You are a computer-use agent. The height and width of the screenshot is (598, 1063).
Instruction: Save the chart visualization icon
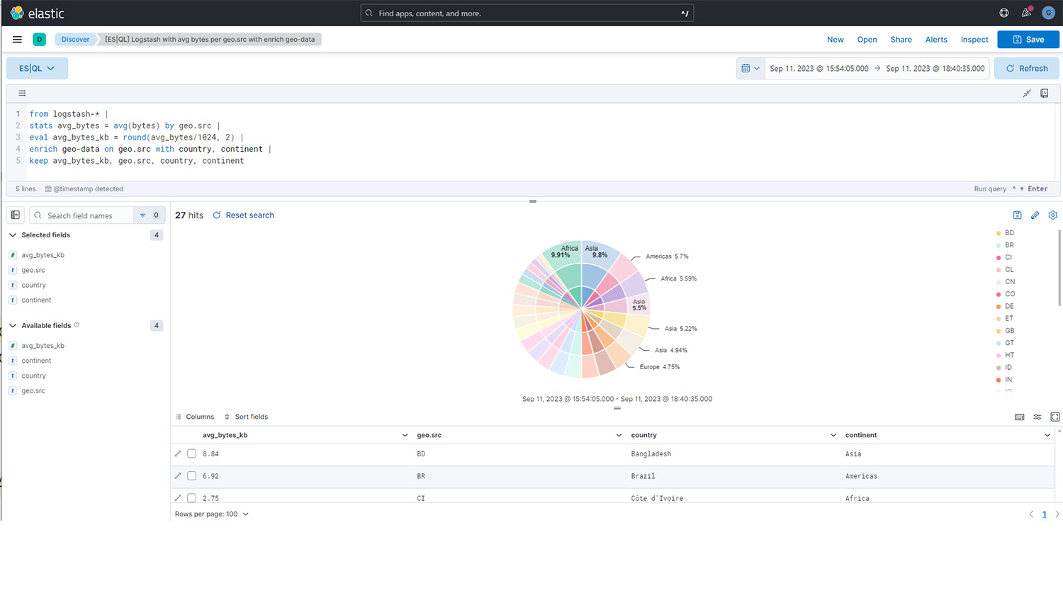coord(1017,215)
